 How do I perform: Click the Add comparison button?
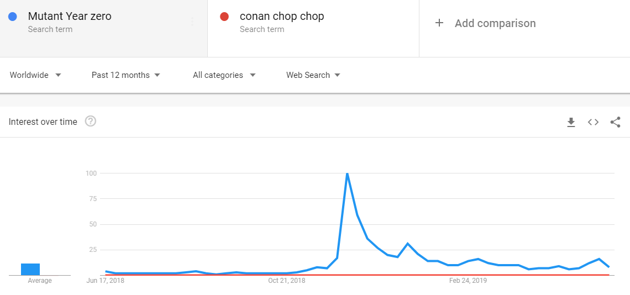coord(485,23)
